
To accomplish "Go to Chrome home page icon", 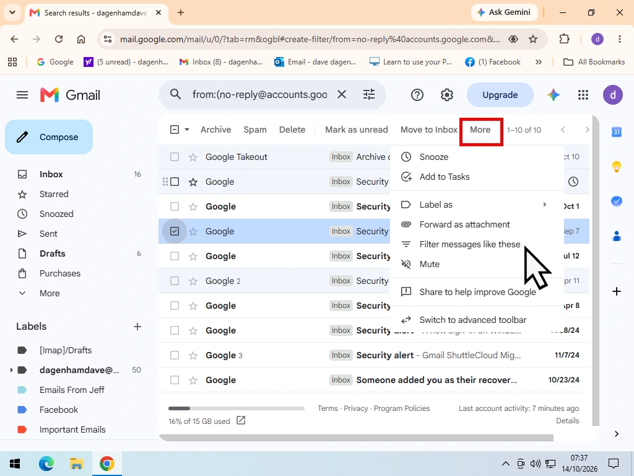I will pyautogui.click(x=81, y=39).
